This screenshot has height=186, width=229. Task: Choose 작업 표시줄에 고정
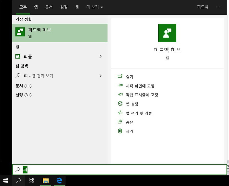142,95
